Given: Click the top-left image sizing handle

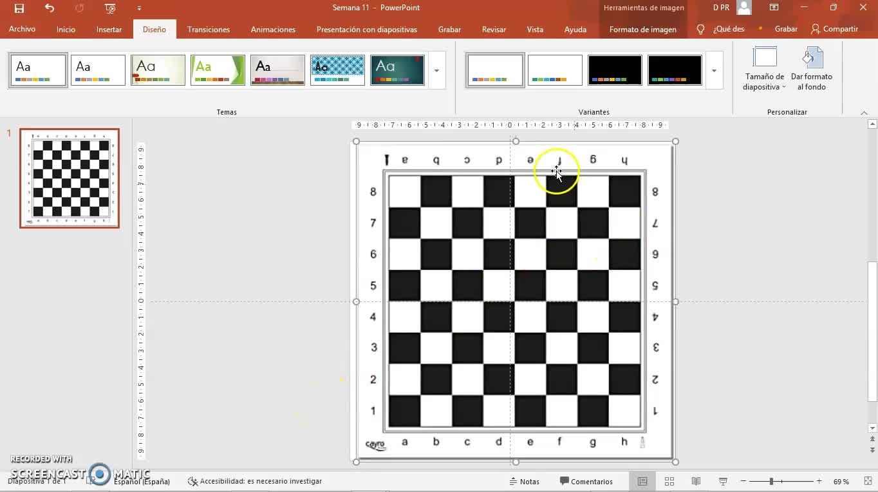Looking at the screenshot, I should coord(356,141).
